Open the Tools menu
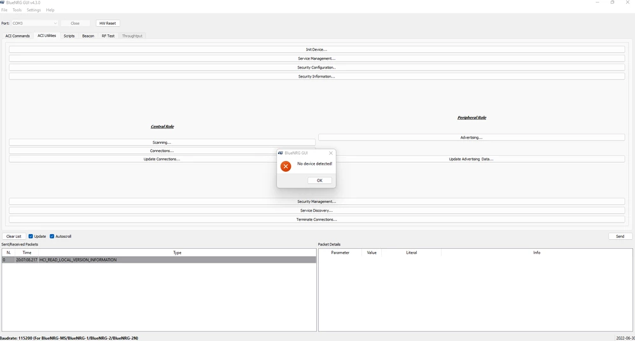 (17, 10)
